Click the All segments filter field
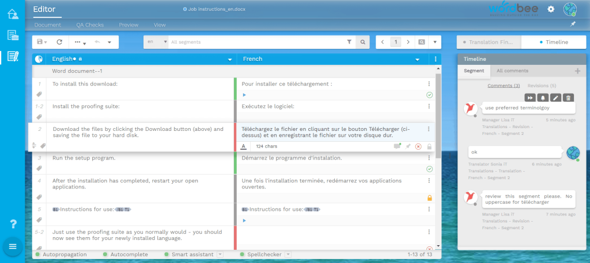Screen dimensions: 590x263 tap(256, 42)
